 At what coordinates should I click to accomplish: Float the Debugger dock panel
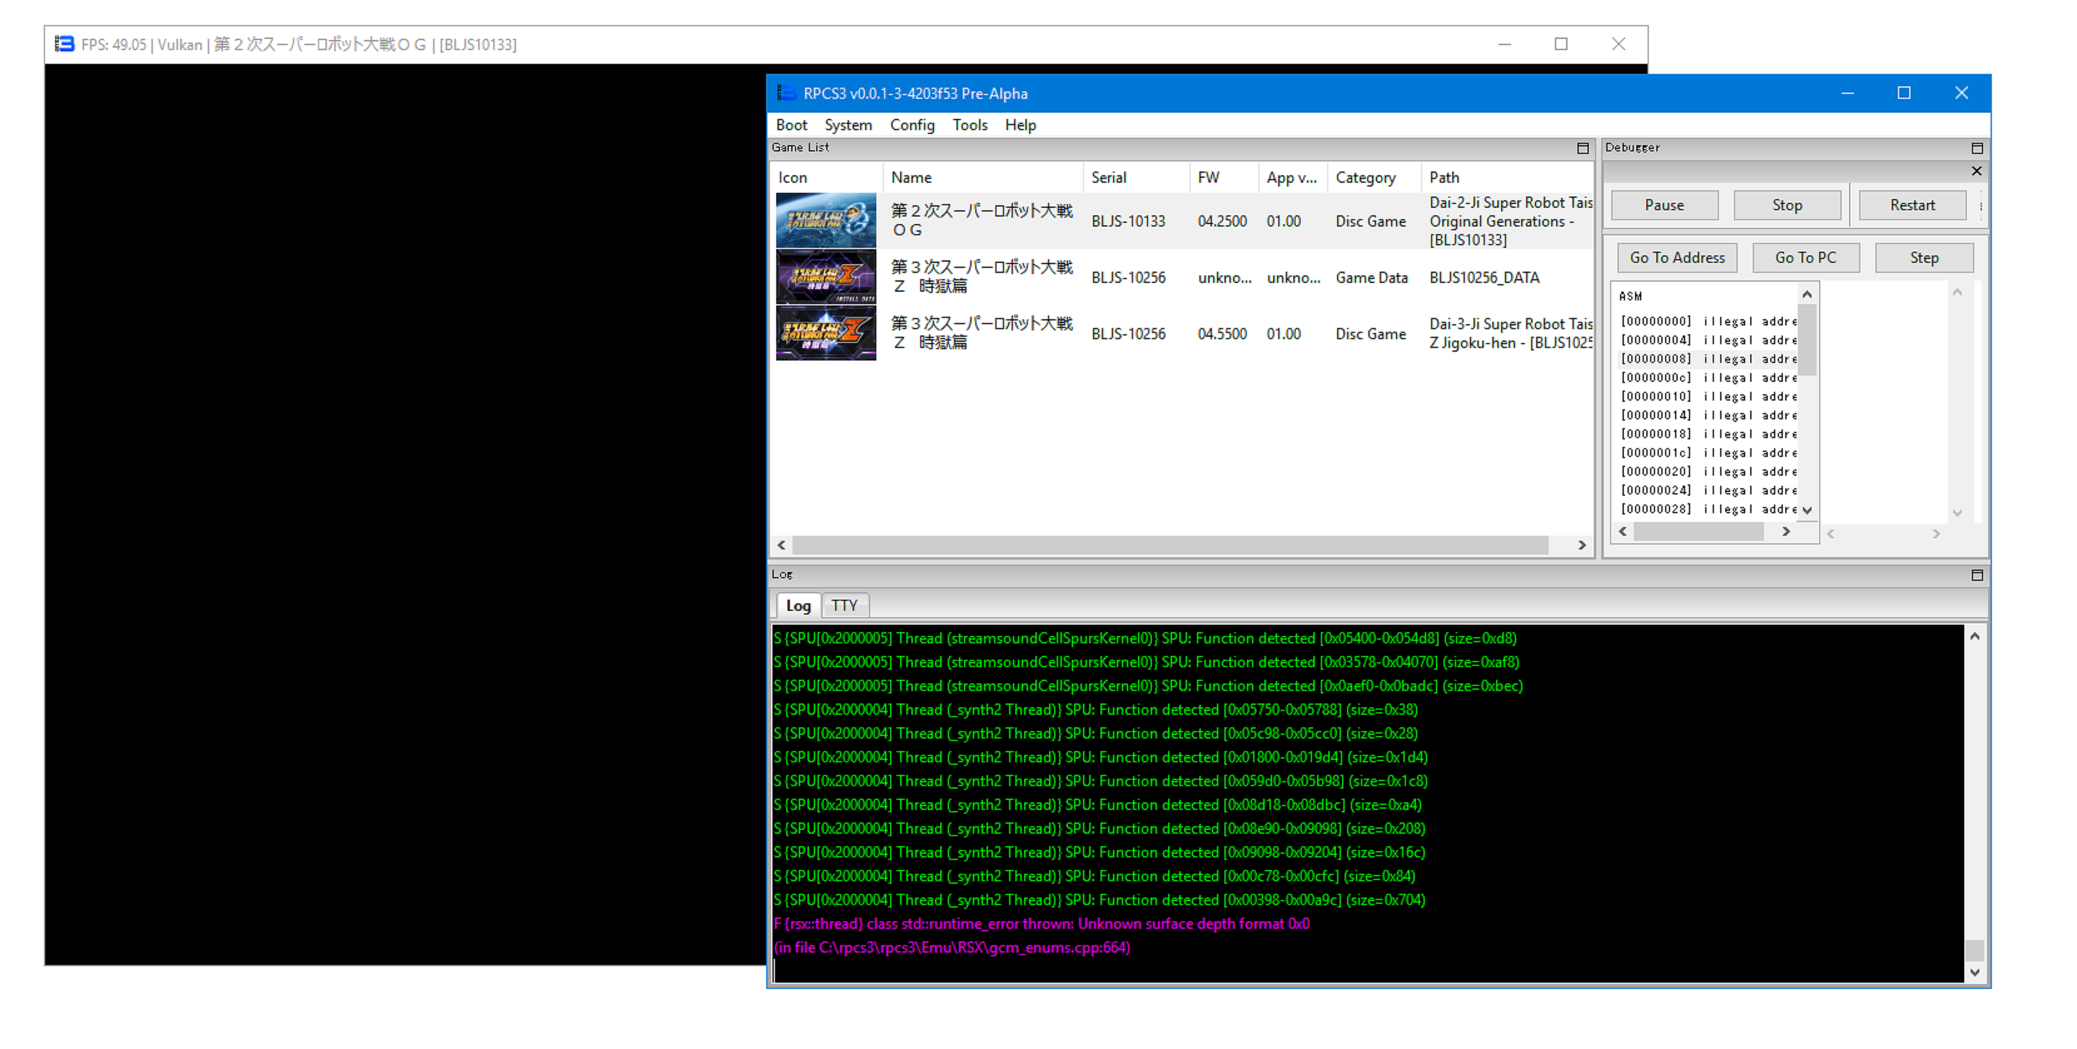click(x=1976, y=148)
